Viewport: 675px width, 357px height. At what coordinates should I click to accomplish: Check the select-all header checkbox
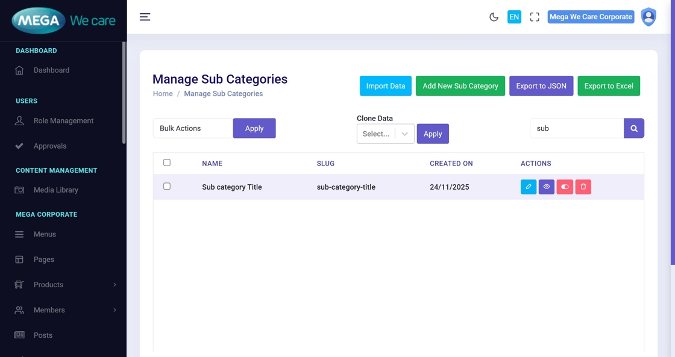[167, 163]
